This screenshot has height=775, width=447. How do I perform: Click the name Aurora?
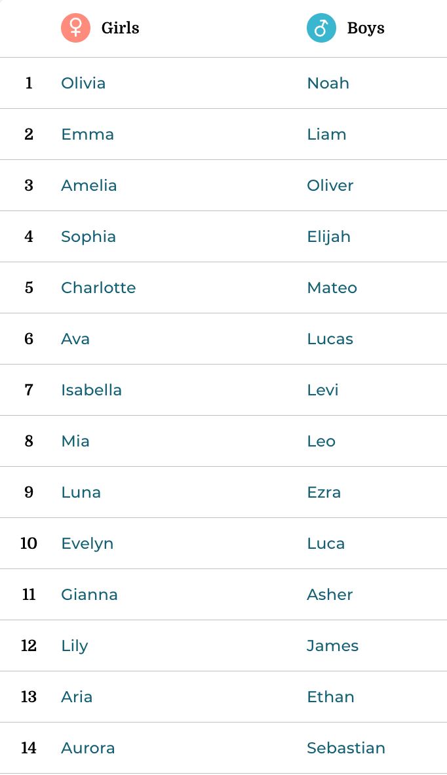pyautogui.click(x=88, y=748)
